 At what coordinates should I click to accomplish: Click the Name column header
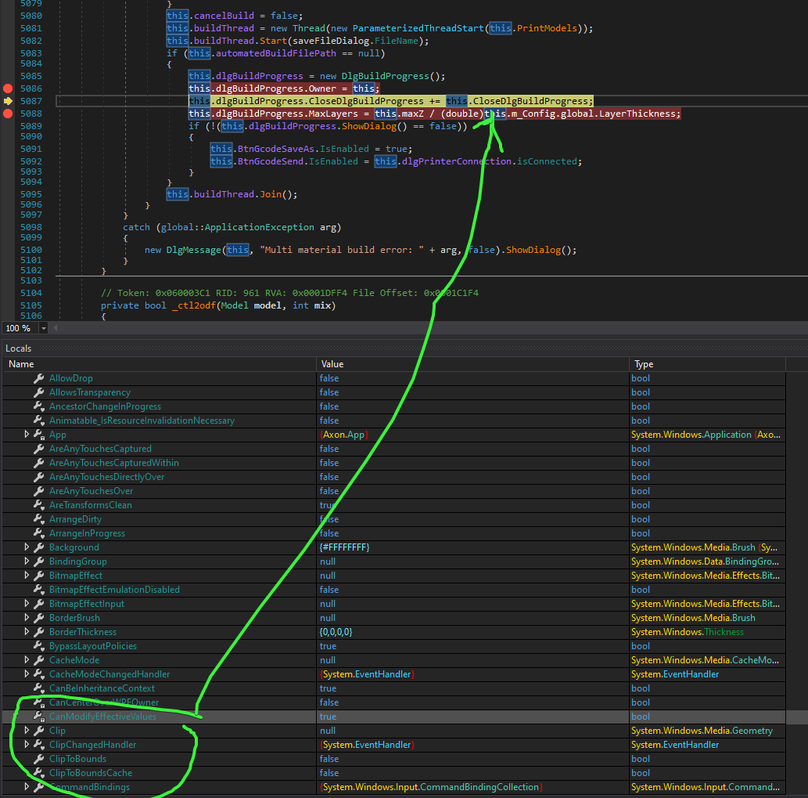click(21, 364)
